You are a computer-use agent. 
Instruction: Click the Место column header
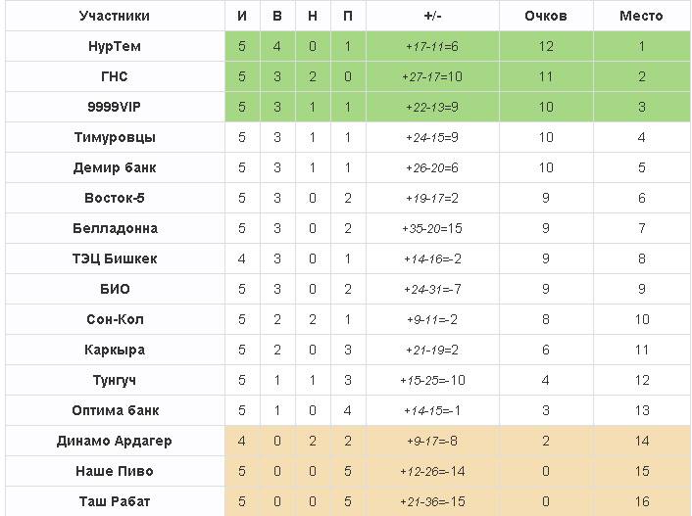click(x=641, y=16)
